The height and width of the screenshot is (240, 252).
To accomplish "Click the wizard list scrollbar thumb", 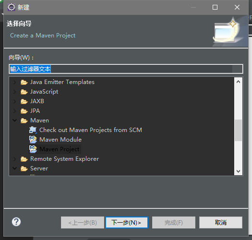I will click(239, 131).
